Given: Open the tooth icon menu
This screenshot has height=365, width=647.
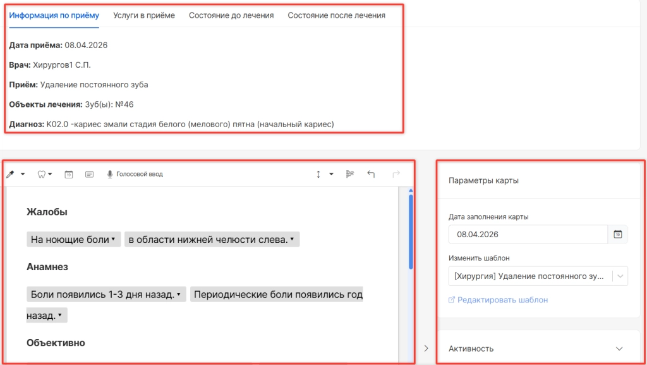Looking at the screenshot, I should pos(45,174).
